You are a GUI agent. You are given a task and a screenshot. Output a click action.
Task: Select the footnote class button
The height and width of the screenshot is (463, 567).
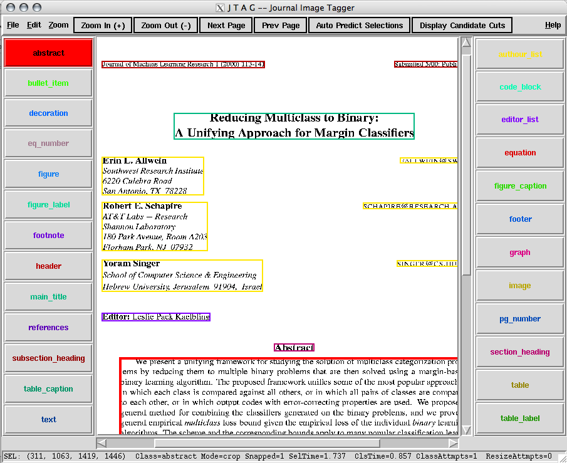(x=48, y=236)
